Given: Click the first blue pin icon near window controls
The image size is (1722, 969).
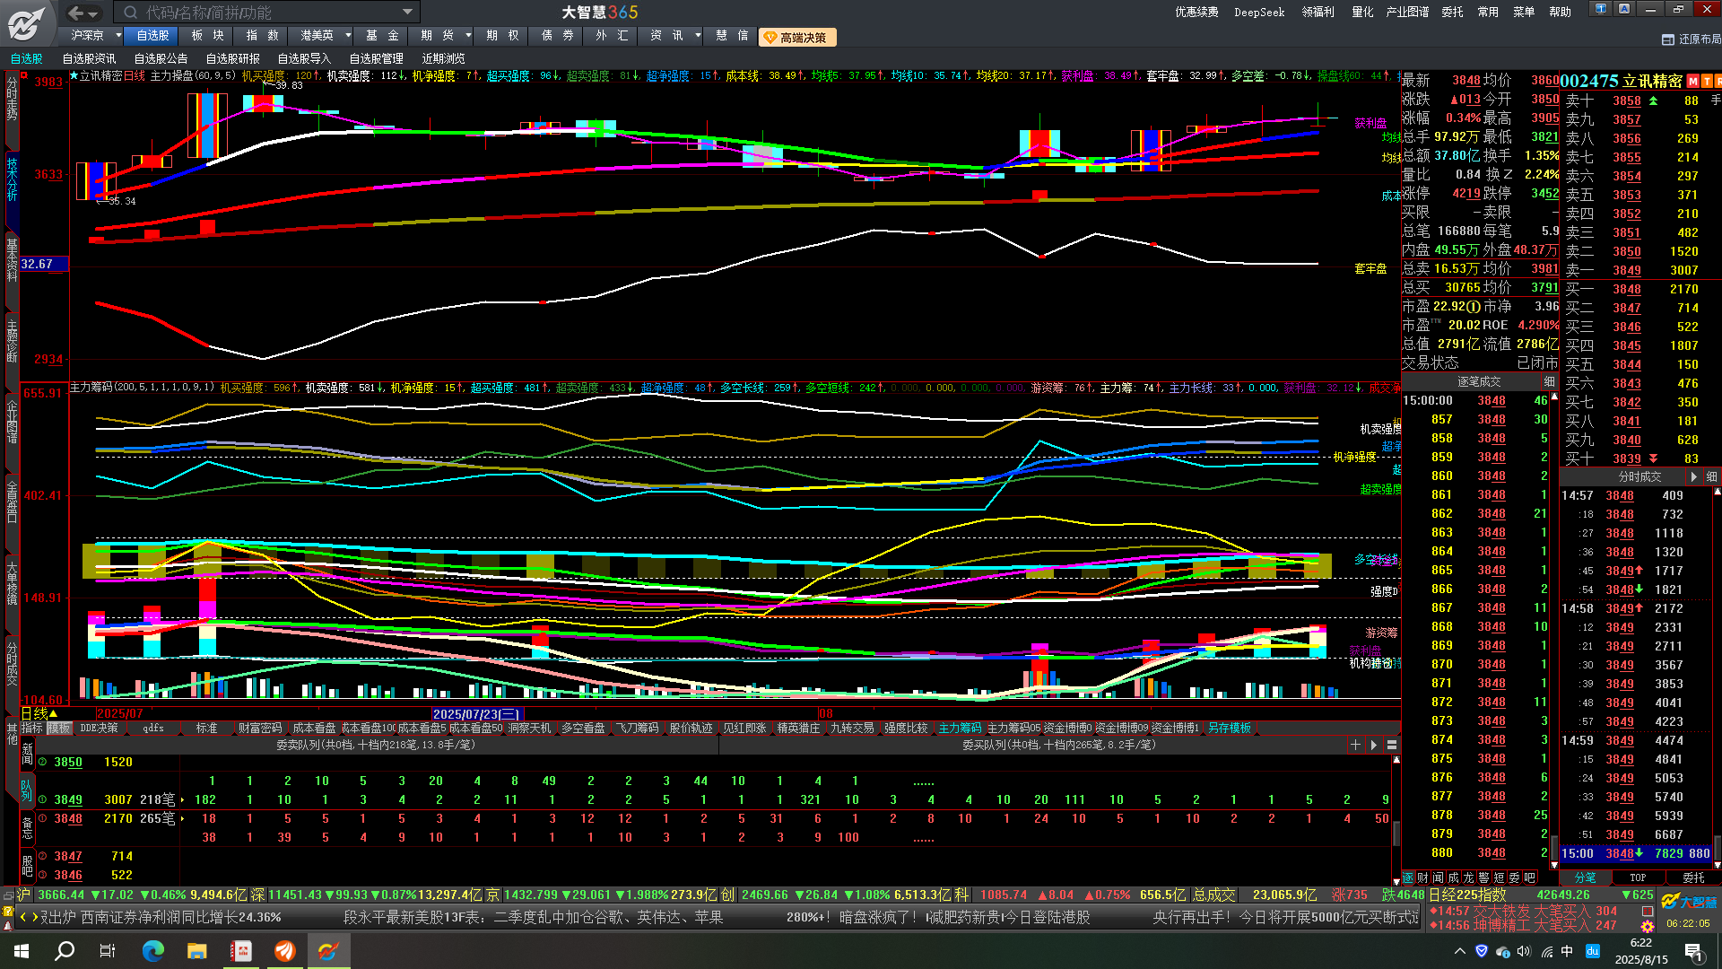Looking at the screenshot, I should (1600, 9).
